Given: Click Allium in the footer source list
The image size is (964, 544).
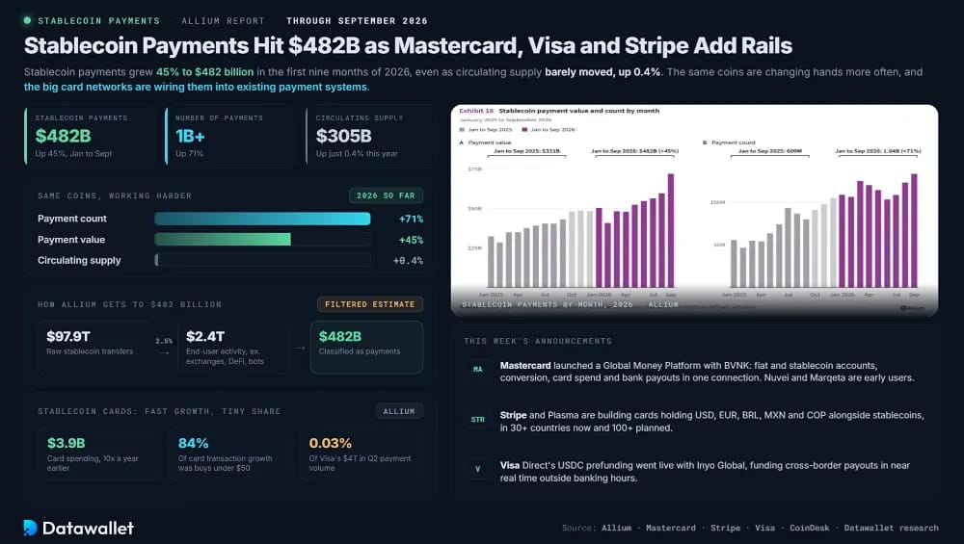Looking at the screenshot, I should pos(616,528).
